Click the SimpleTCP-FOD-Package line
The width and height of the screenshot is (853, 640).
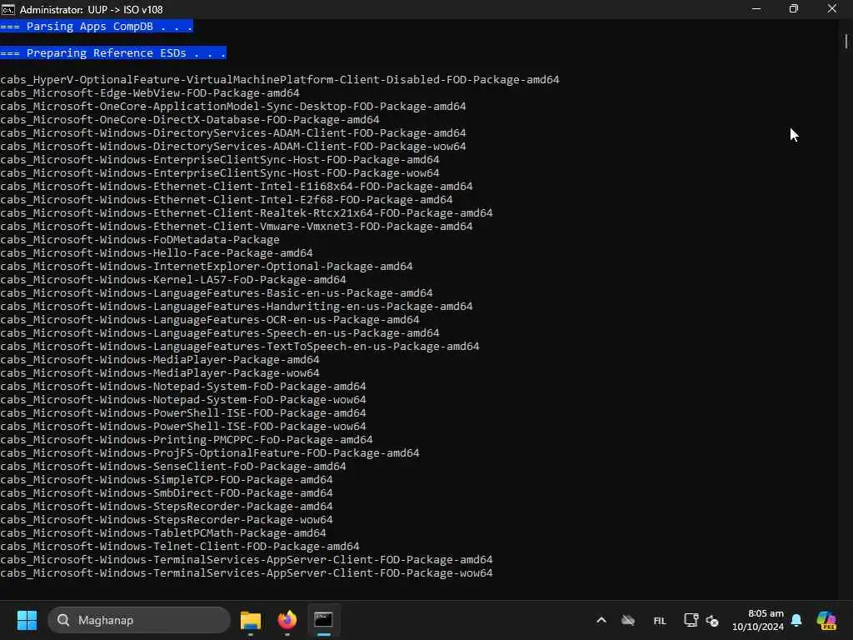[167, 479]
